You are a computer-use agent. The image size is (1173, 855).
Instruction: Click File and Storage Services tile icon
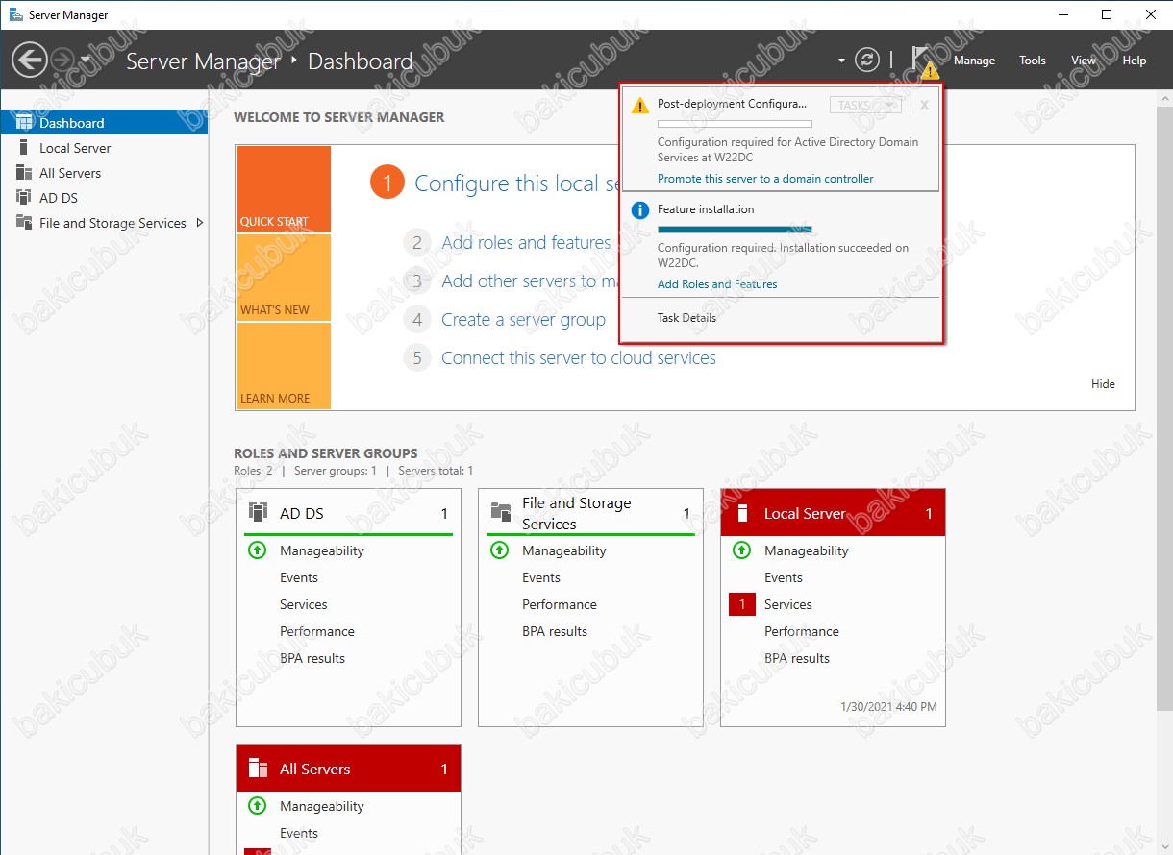point(500,511)
